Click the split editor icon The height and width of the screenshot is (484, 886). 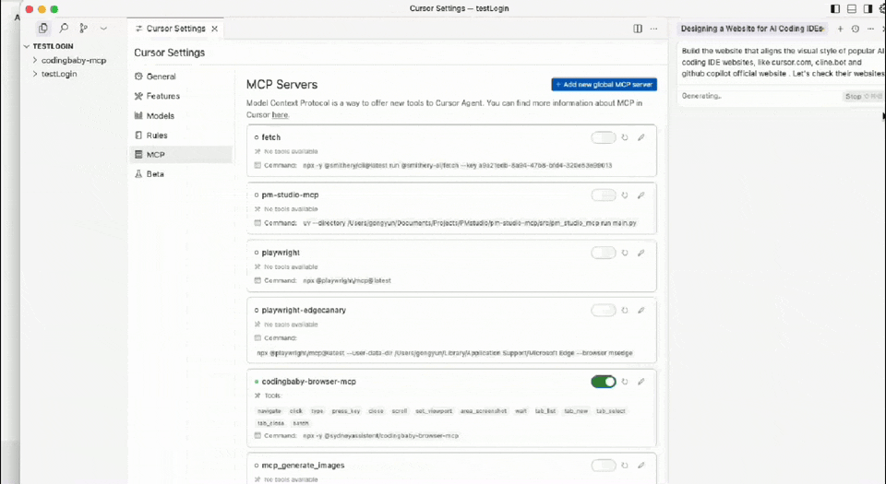(x=638, y=29)
